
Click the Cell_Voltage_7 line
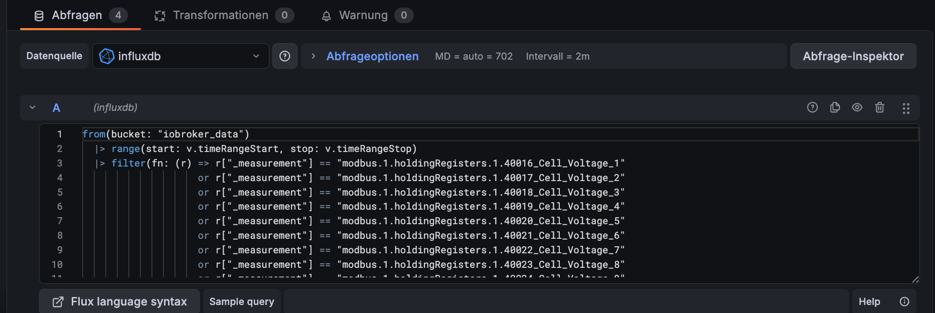411,250
